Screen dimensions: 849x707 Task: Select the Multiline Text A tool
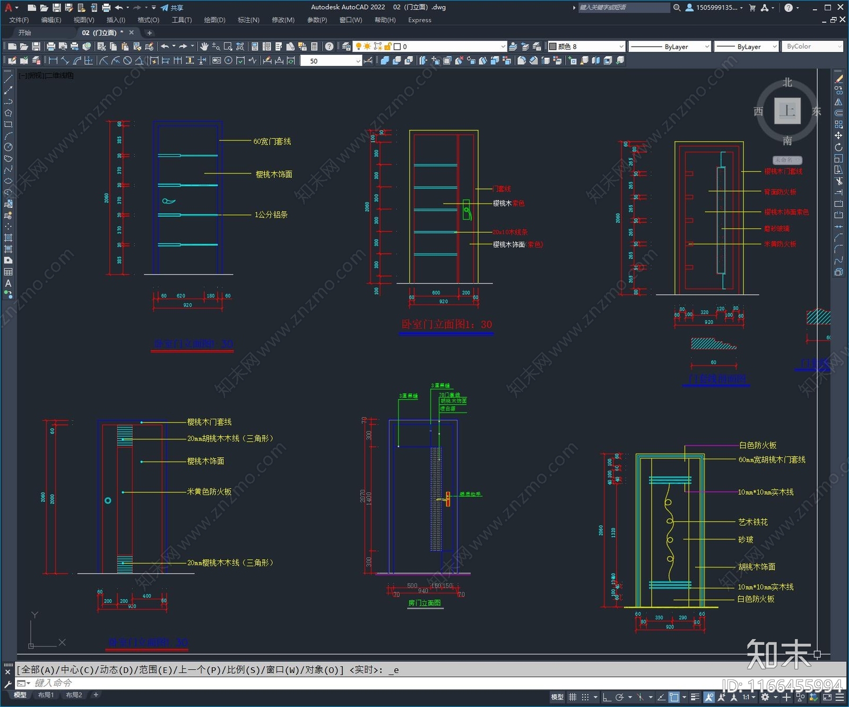(8, 283)
